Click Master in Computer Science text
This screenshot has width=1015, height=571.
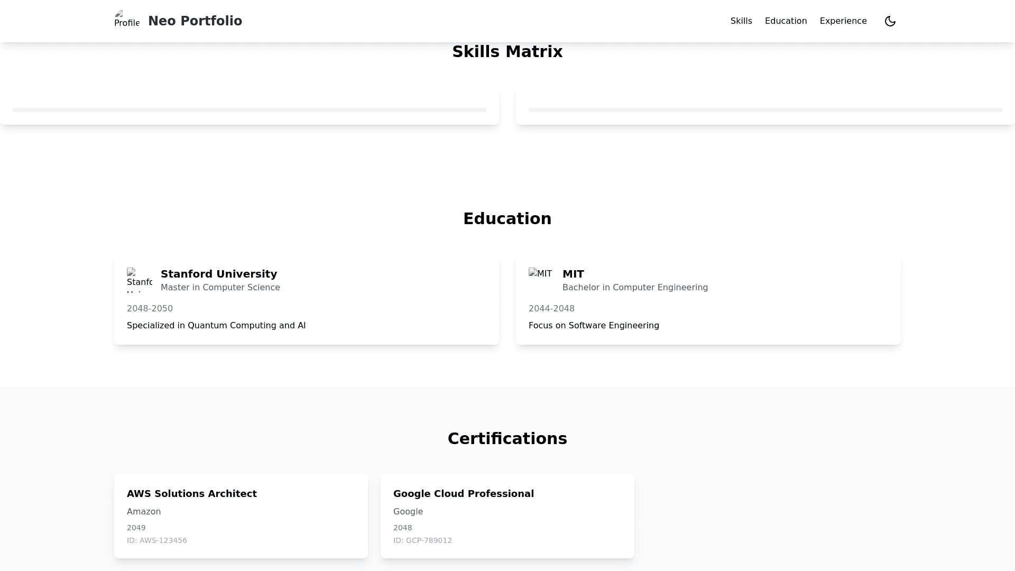(220, 287)
